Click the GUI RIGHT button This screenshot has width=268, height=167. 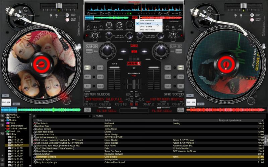pyautogui.click(x=180, y=110)
